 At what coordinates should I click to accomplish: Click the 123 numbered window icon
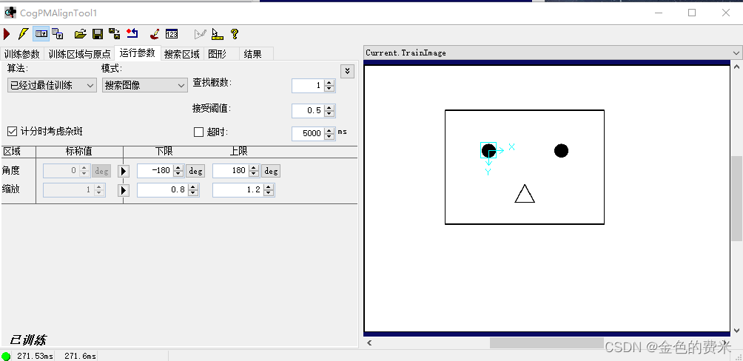click(172, 34)
